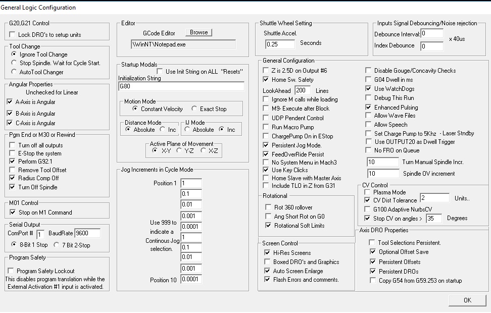Image resolution: width=491 pixels, height=313 pixels.
Task: Click OK to confirm configuration
Action: 467,300
